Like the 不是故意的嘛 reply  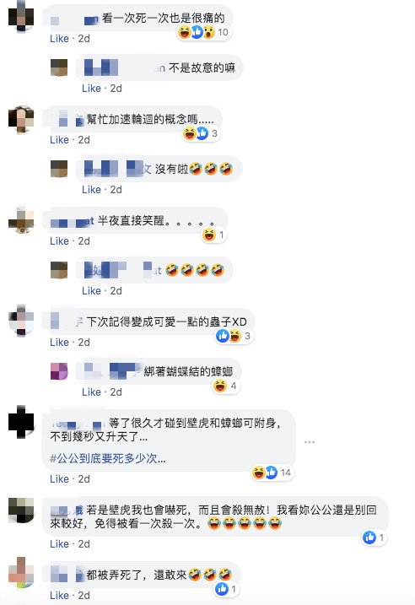91,89
